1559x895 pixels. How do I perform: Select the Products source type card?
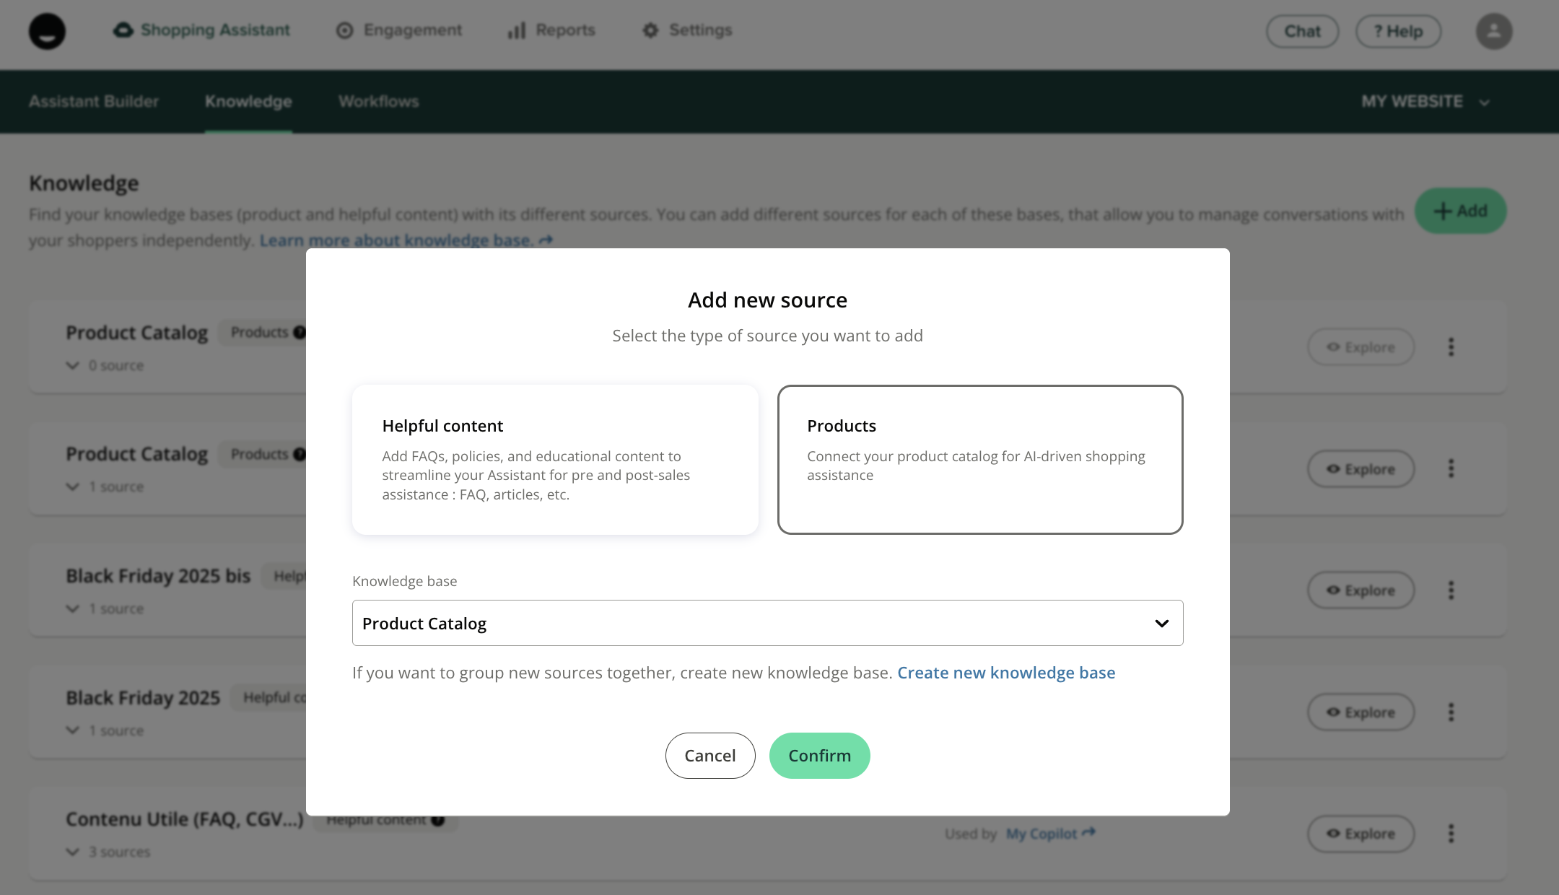coord(979,460)
